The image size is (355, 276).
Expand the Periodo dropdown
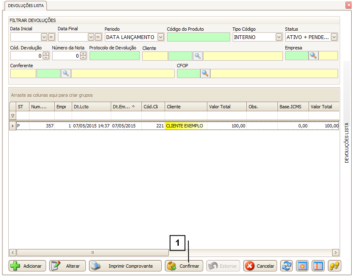coord(160,37)
